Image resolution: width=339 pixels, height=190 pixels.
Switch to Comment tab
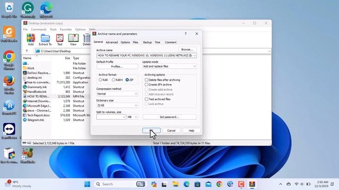pos(171,42)
